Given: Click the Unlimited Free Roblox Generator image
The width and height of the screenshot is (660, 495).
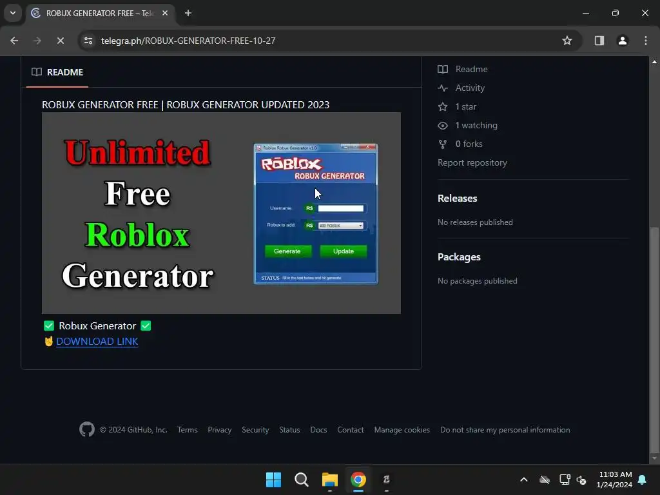Looking at the screenshot, I should (222, 213).
